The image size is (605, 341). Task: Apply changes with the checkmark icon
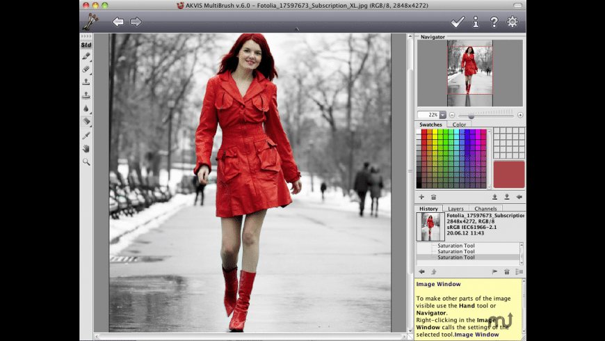(x=457, y=22)
